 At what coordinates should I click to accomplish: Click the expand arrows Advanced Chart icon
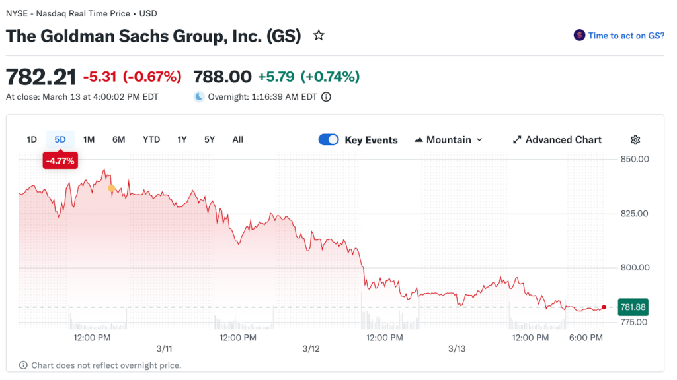pyautogui.click(x=517, y=140)
